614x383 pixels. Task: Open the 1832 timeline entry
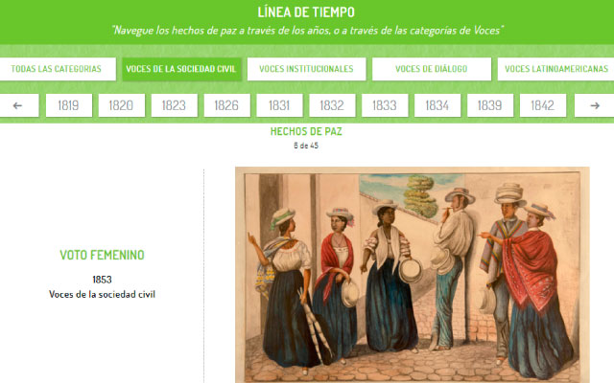pos(332,105)
